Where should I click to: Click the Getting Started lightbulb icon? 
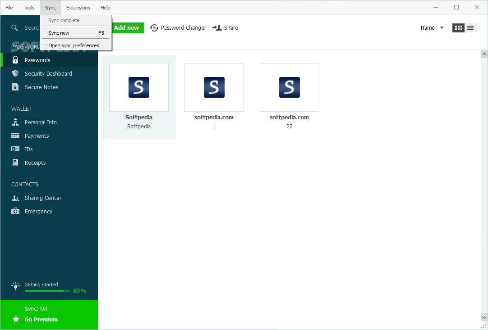point(15,286)
